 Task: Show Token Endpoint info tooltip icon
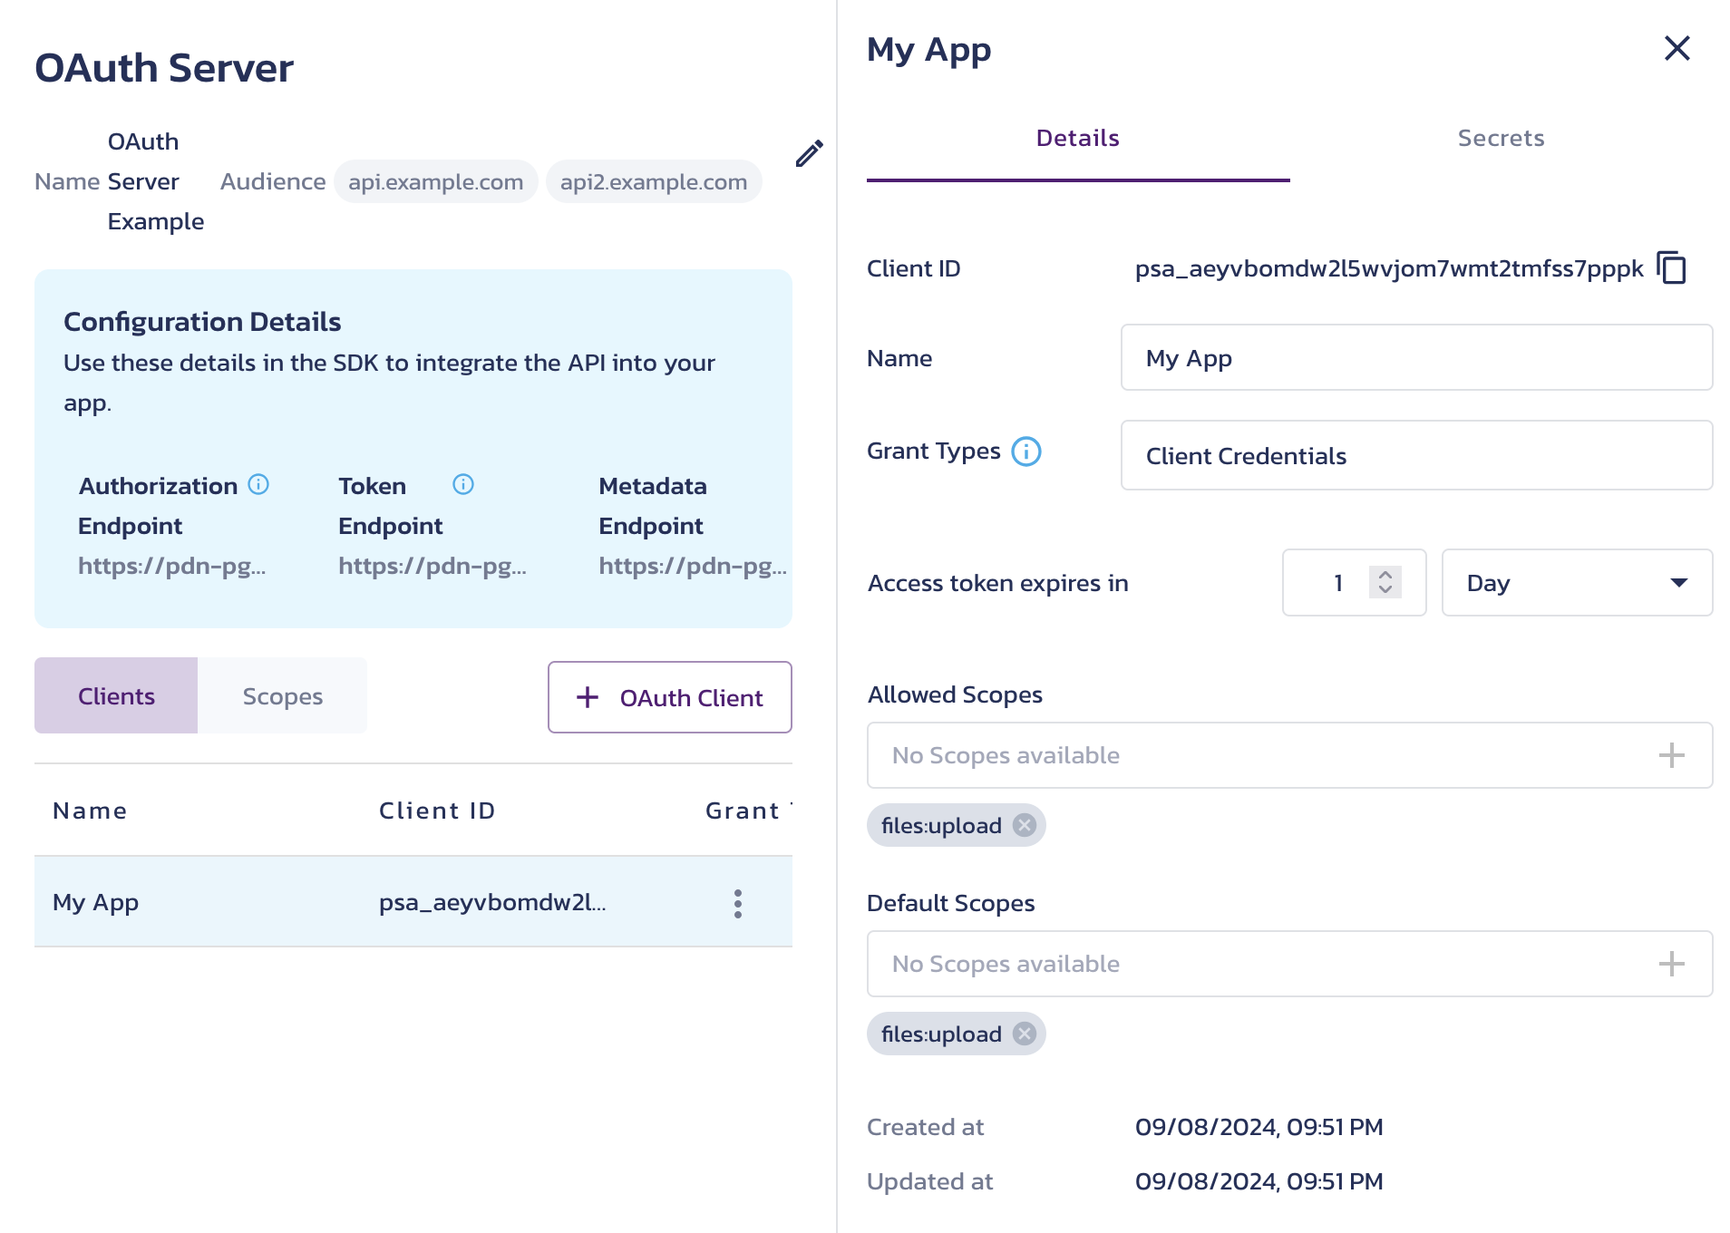tap(463, 484)
